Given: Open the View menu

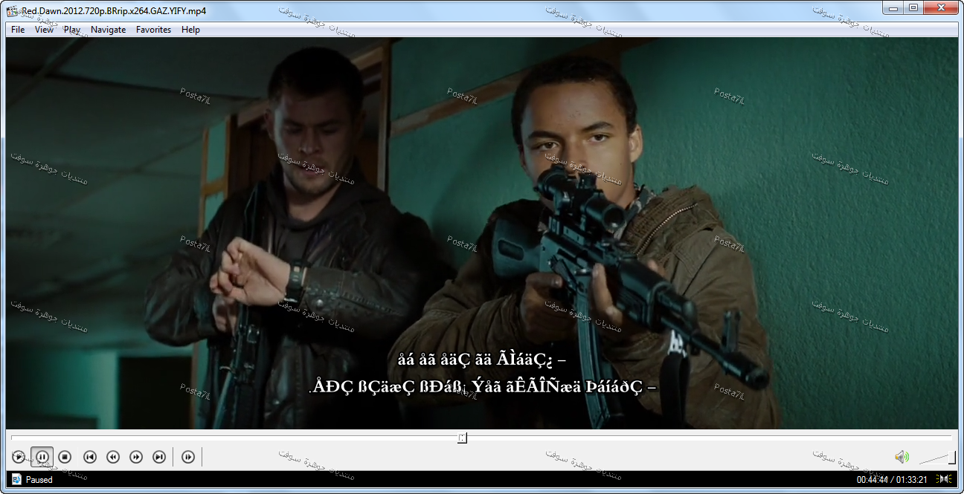Looking at the screenshot, I should (44, 30).
